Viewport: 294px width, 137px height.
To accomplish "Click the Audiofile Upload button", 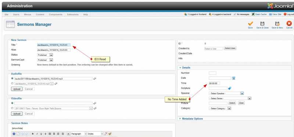I will pyautogui.click(x=17, y=89).
